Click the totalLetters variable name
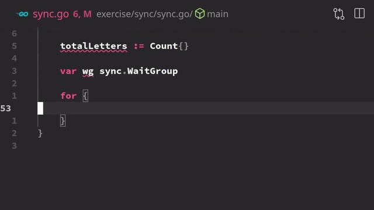The height and width of the screenshot is (210, 374). pos(93,46)
